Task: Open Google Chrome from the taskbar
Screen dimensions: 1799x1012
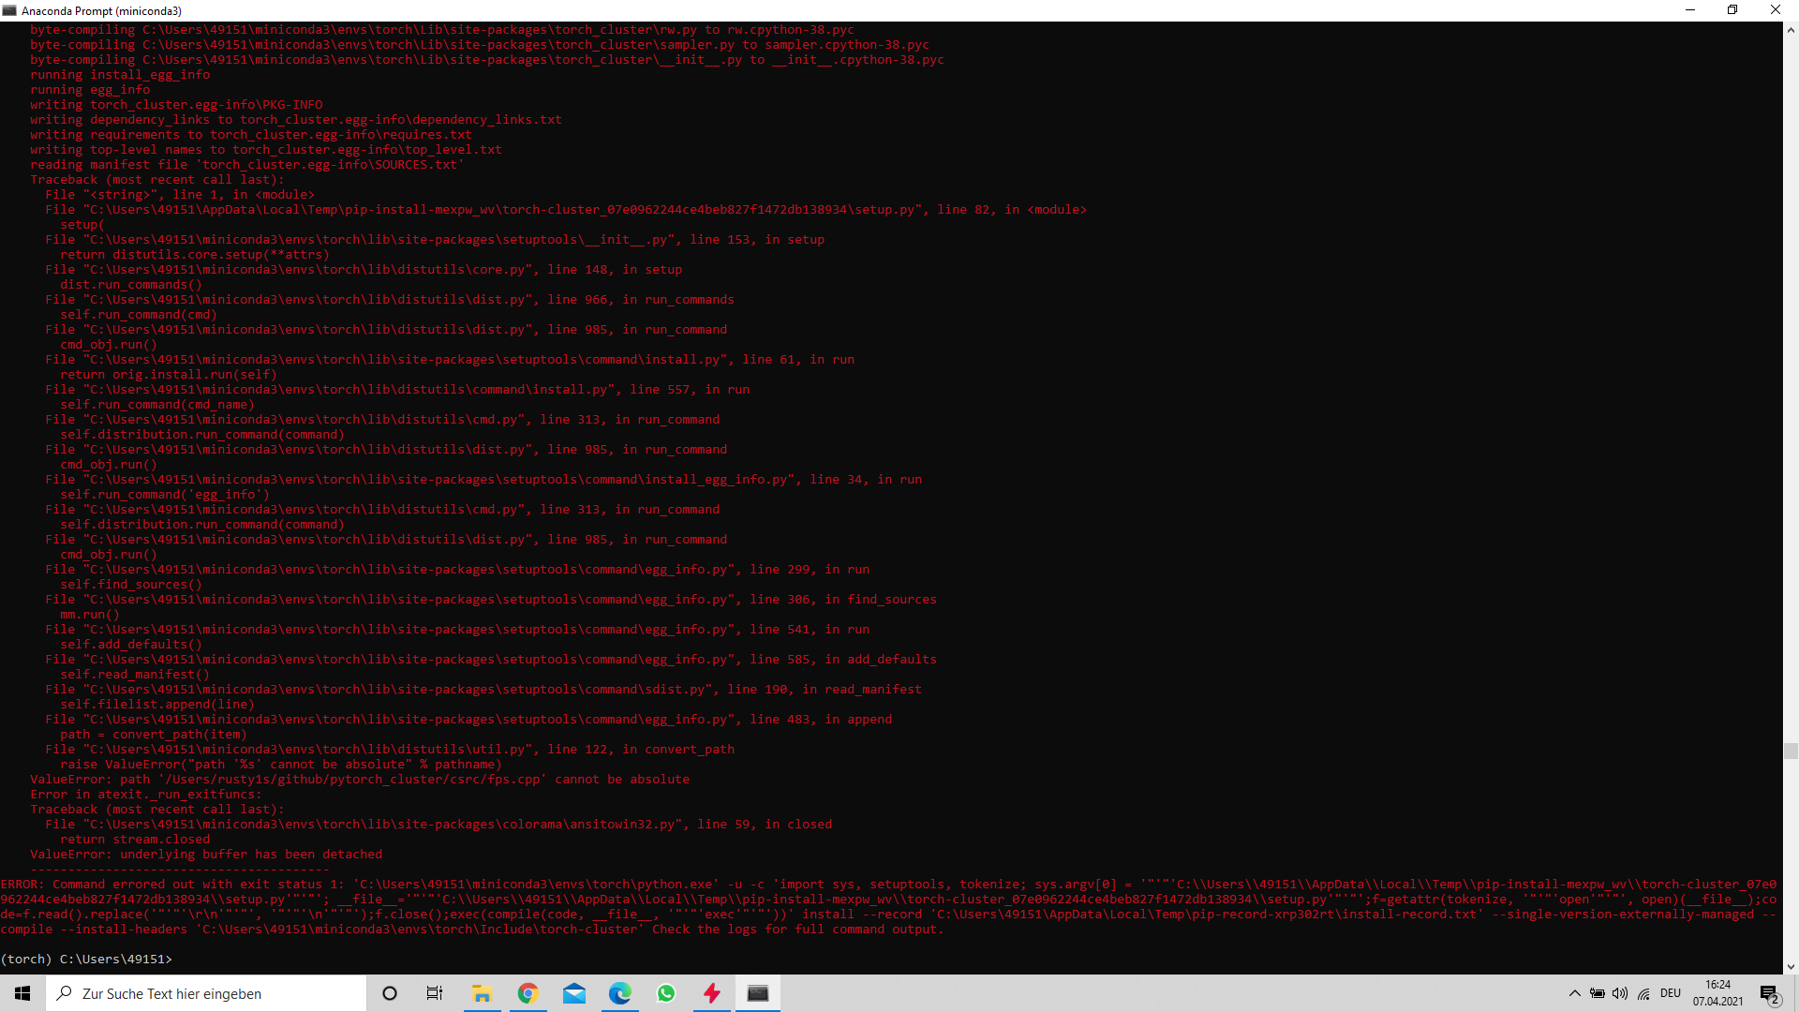Action: click(528, 993)
